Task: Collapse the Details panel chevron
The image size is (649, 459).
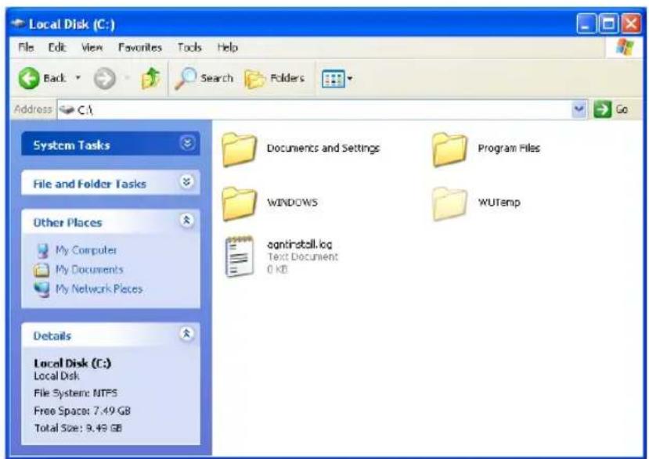Action: [186, 333]
